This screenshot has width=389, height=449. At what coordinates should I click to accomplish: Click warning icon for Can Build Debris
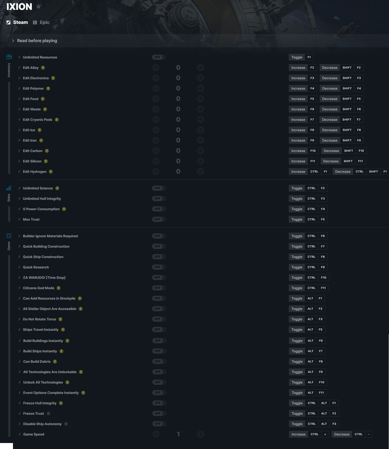(55, 361)
